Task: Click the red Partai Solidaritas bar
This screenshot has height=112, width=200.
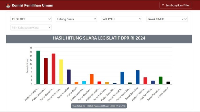Action: [x=145, y=81]
